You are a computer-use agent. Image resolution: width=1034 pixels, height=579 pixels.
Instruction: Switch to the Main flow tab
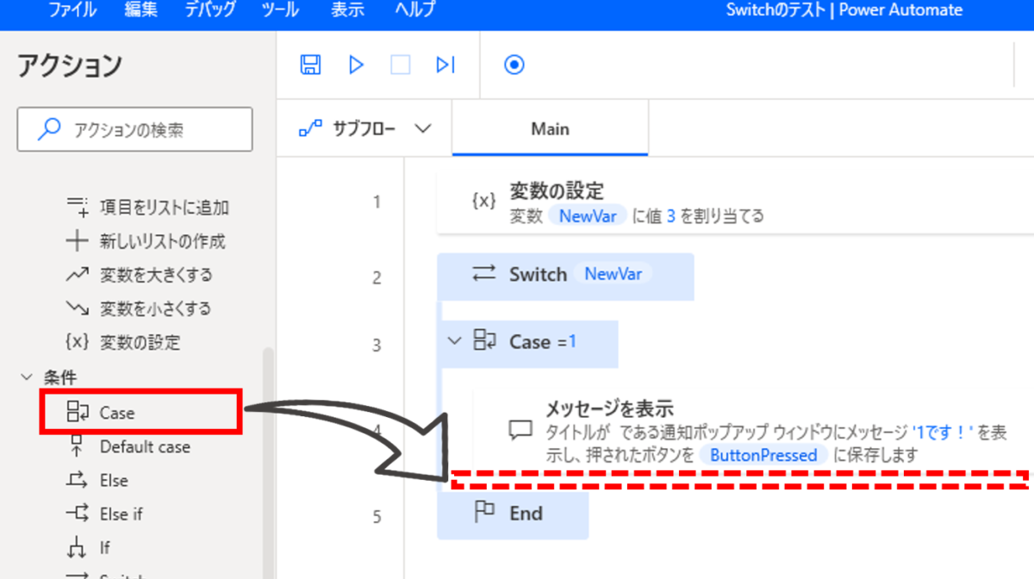click(x=549, y=128)
